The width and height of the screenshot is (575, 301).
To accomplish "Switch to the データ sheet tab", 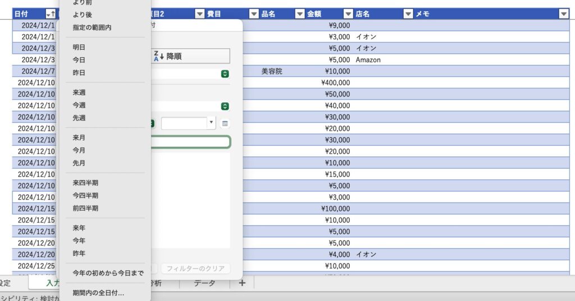I will click(x=204, y=283).
